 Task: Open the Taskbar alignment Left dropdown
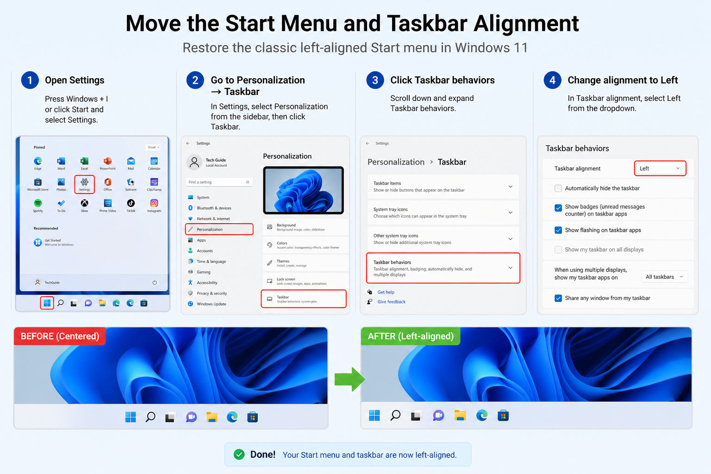(x=660, y=168)
